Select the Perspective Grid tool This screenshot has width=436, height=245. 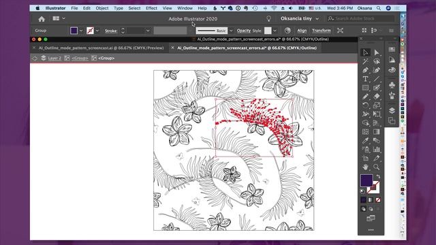click(377, 123)
